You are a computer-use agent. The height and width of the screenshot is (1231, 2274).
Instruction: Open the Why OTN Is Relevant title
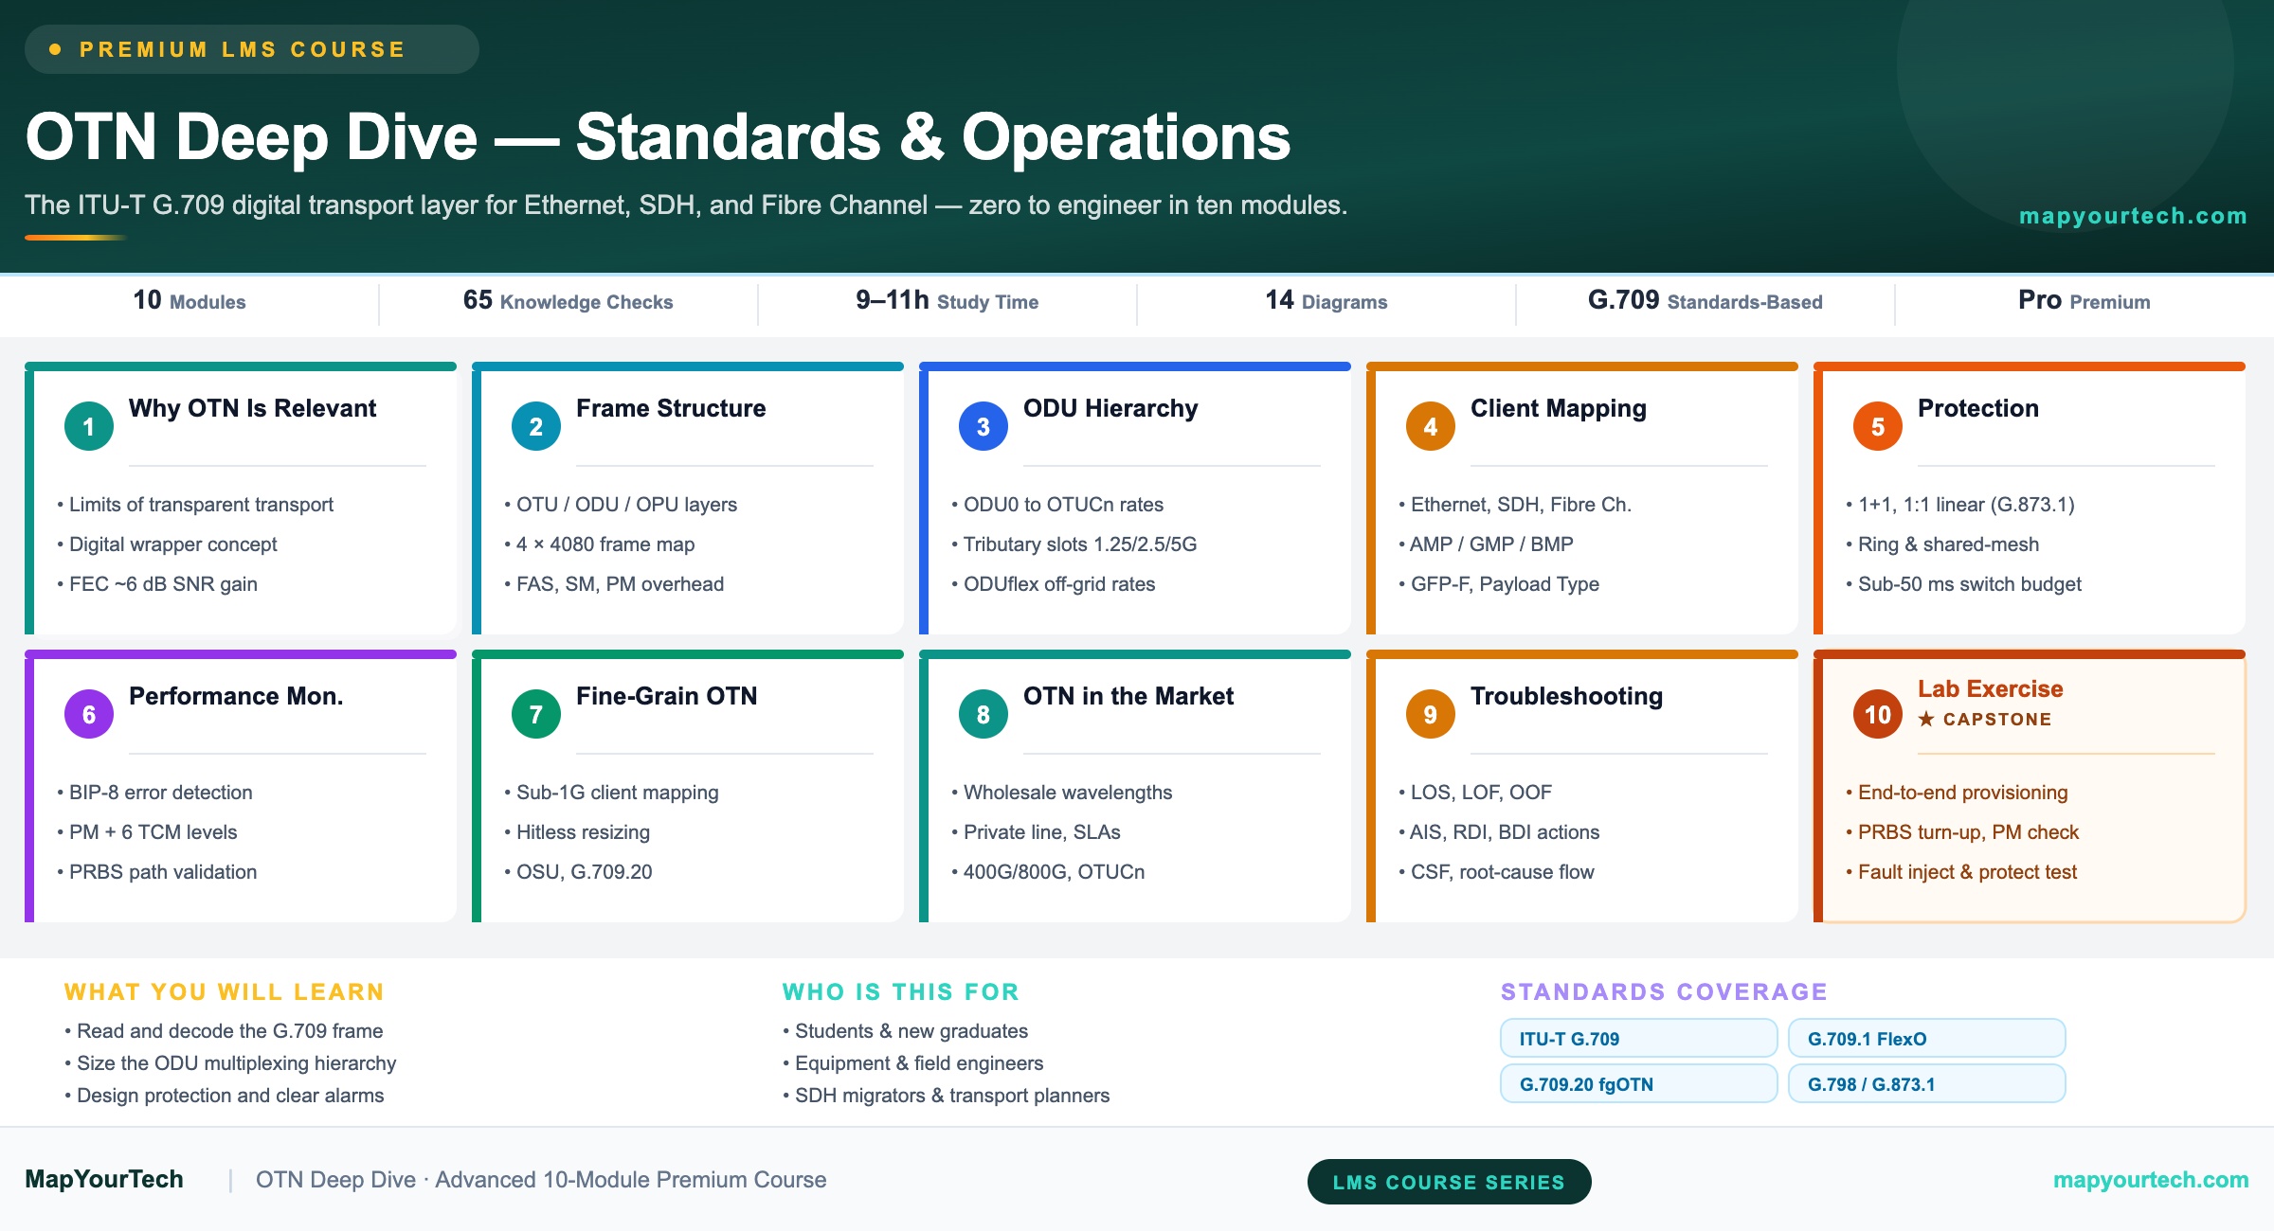(252, 408)
